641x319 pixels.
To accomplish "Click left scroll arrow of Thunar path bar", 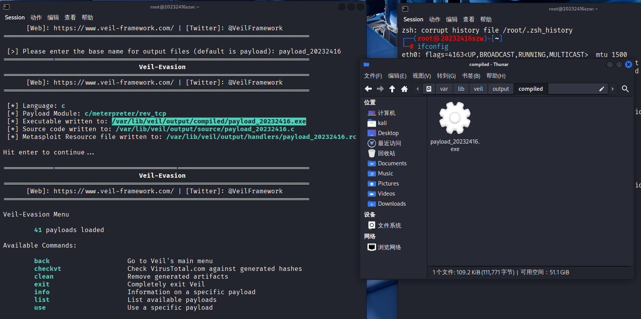I will [x=418, y=89].
